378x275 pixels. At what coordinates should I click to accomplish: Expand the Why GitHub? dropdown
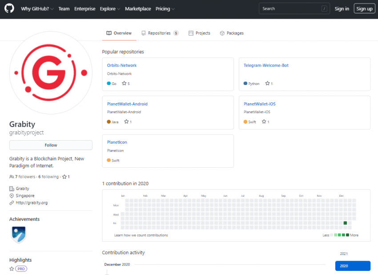pos(37,9)
